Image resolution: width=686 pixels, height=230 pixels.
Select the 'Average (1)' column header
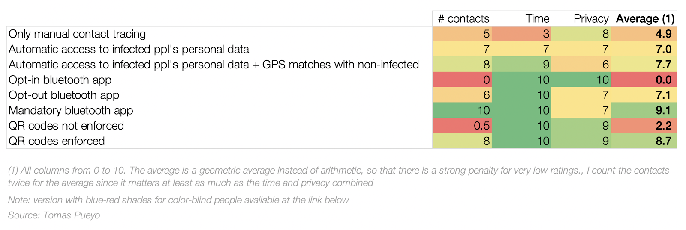pos(645,18)
